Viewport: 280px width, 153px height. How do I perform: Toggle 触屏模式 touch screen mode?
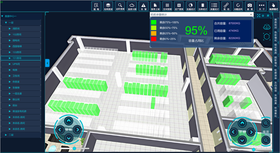[x=273, y=6]
